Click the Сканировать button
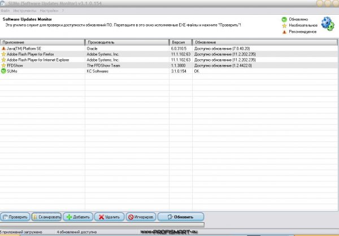This screenshot has width=339, height=236. (x=46, y=217)
